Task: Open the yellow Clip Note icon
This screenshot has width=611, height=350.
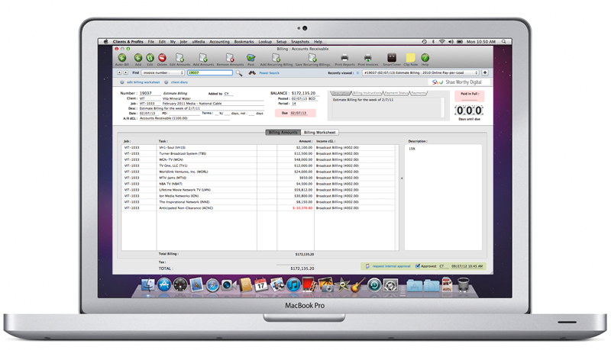Action: click(x=410, y=58)
